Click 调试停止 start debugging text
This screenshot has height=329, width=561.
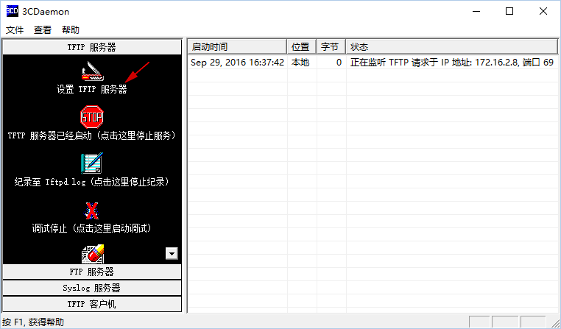coord(92,228)
